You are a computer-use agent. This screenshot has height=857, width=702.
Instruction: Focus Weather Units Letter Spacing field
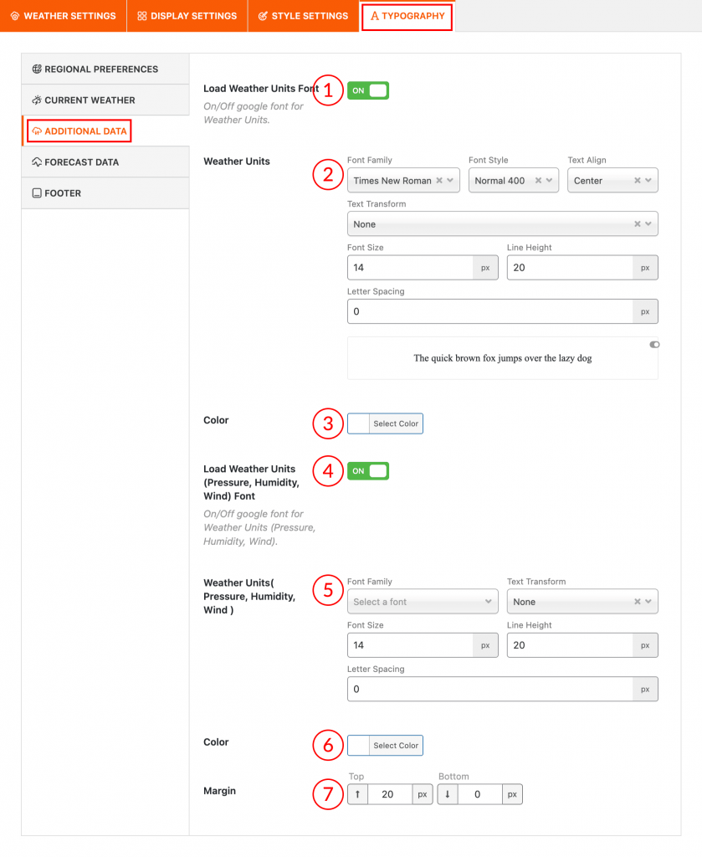[490, 311]
